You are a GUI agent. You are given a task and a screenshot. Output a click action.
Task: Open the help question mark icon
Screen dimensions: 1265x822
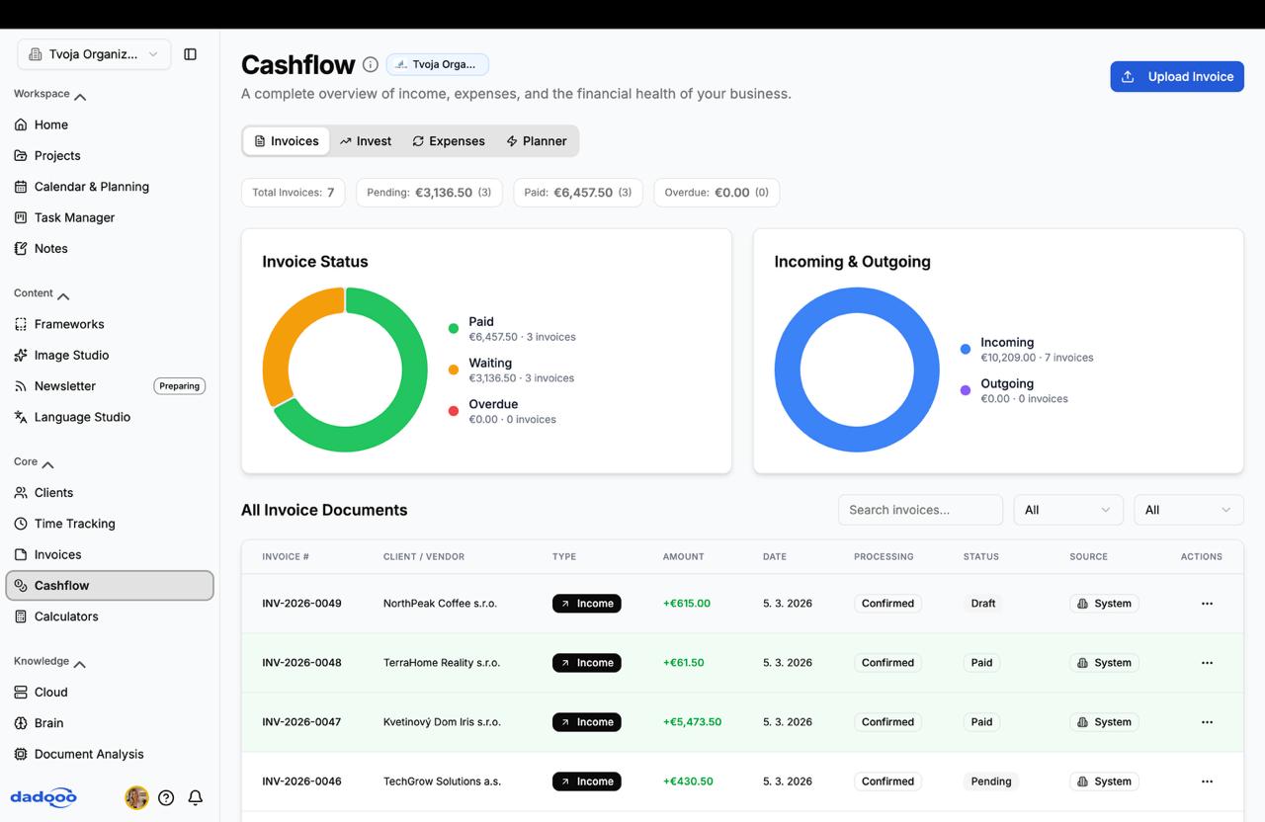(166, 797)
